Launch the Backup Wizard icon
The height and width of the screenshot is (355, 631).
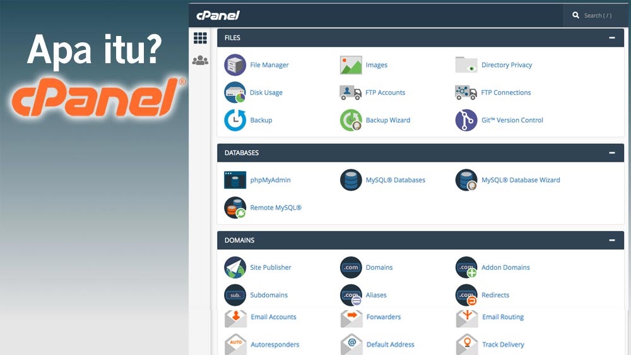point(351,120)
